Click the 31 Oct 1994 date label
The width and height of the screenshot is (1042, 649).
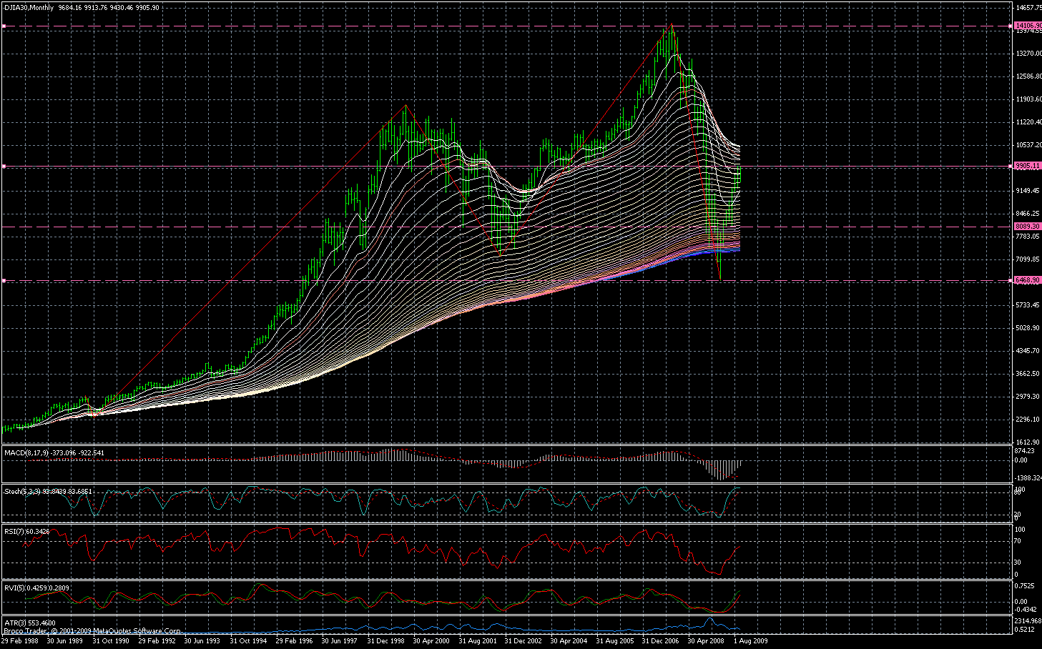[x=248, y=641]
